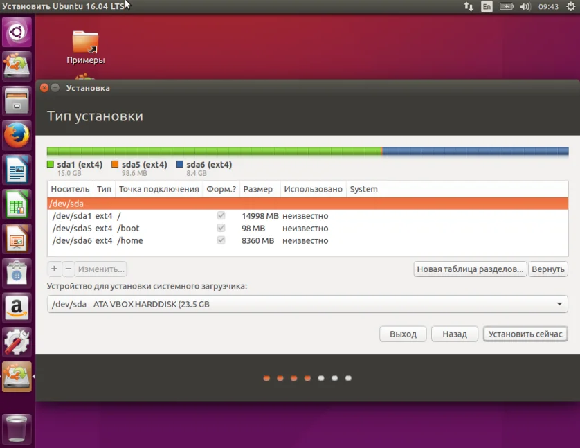Image resolution: width=580 pixels, height=448 pixels.
Task: Click the green sda1 segment in partition bar
Action: [214, 151]
